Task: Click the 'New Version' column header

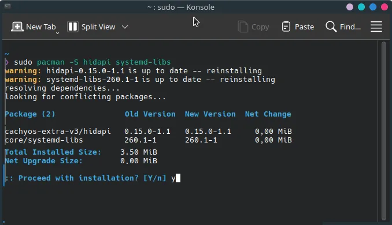Action: click(x=210, y=114)
